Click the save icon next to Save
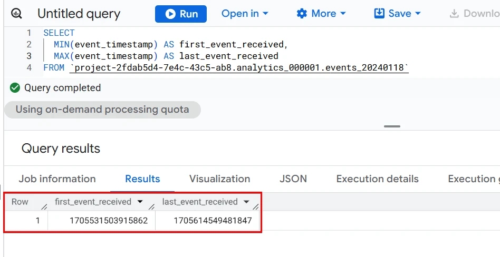 (379, 14)
